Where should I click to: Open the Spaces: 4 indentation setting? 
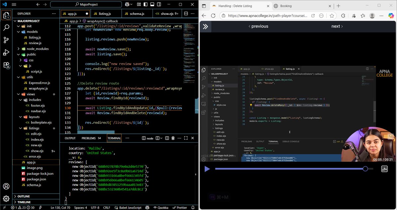click(80, 208)
